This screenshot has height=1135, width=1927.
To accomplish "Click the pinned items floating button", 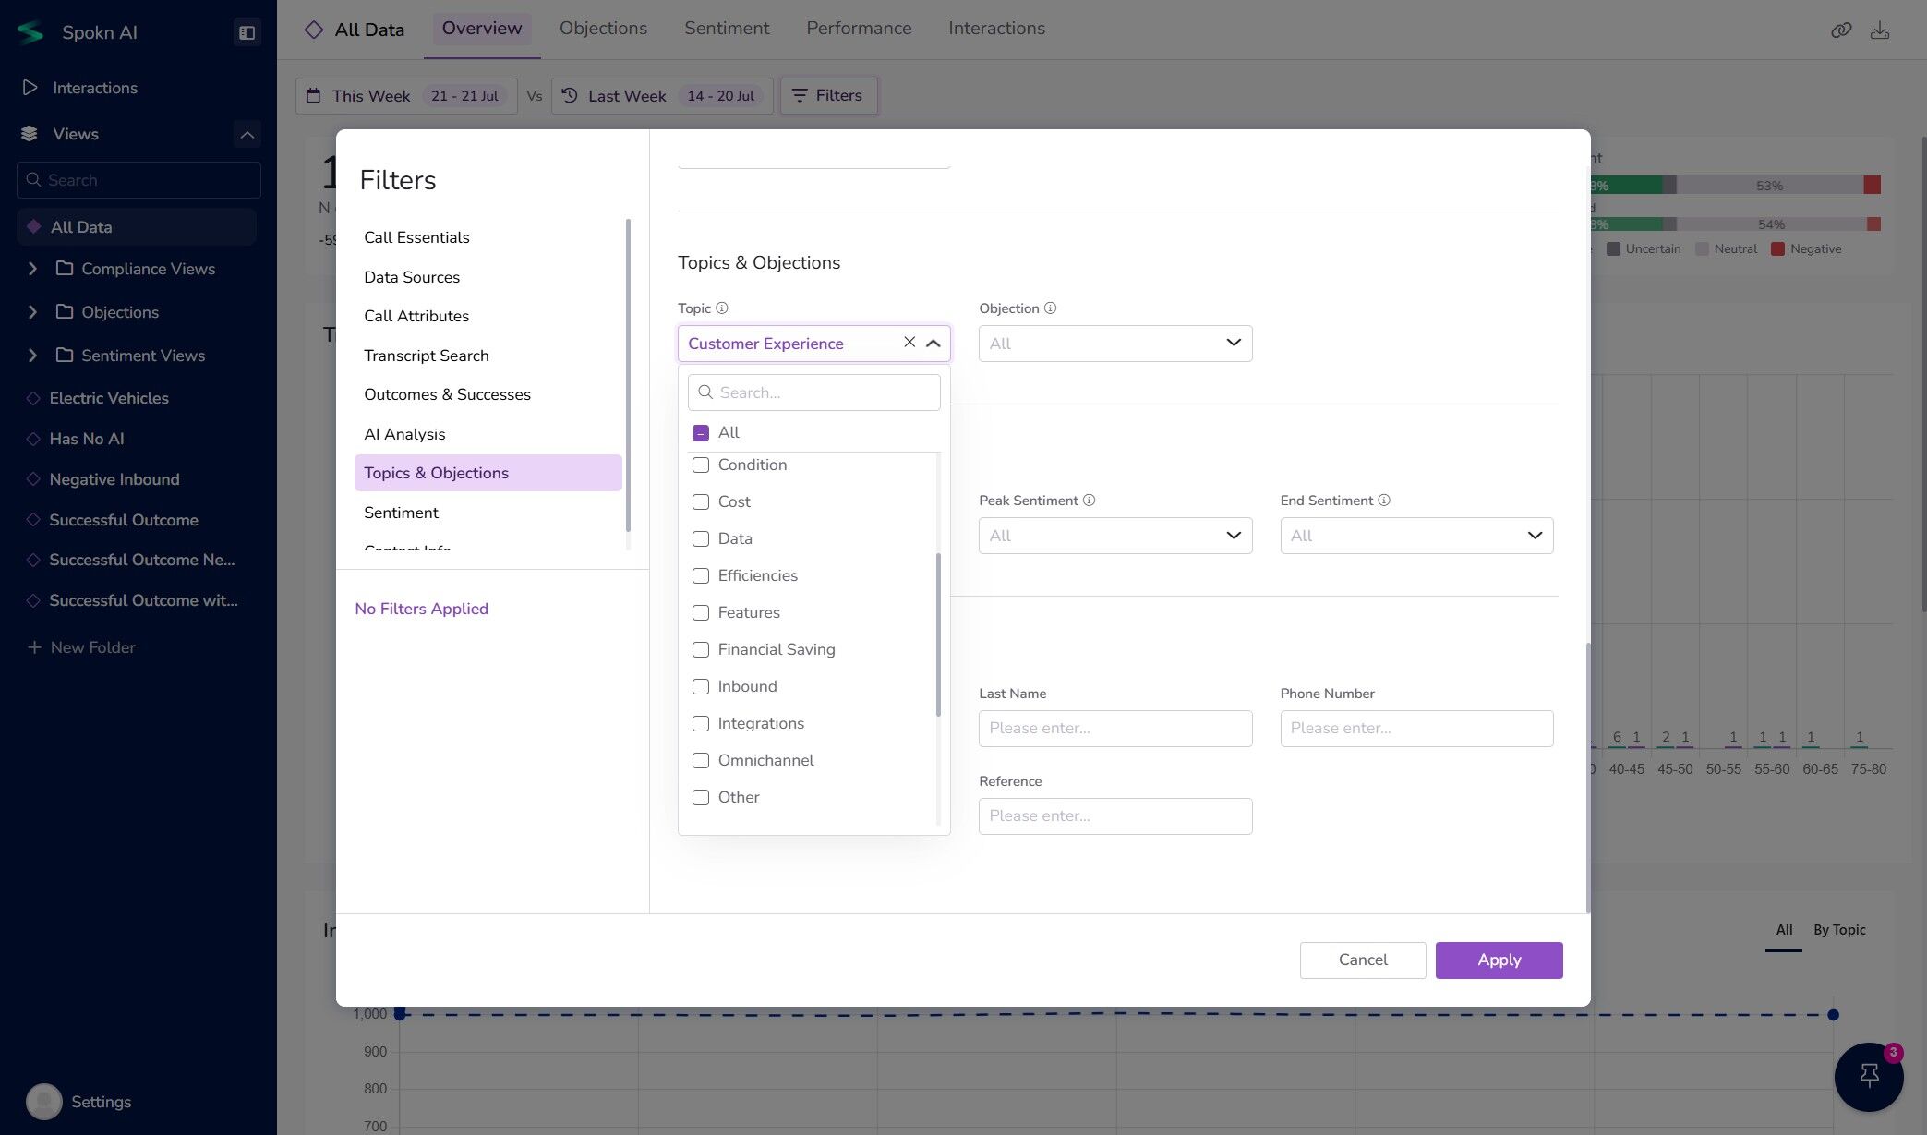I will 1869,1076.
